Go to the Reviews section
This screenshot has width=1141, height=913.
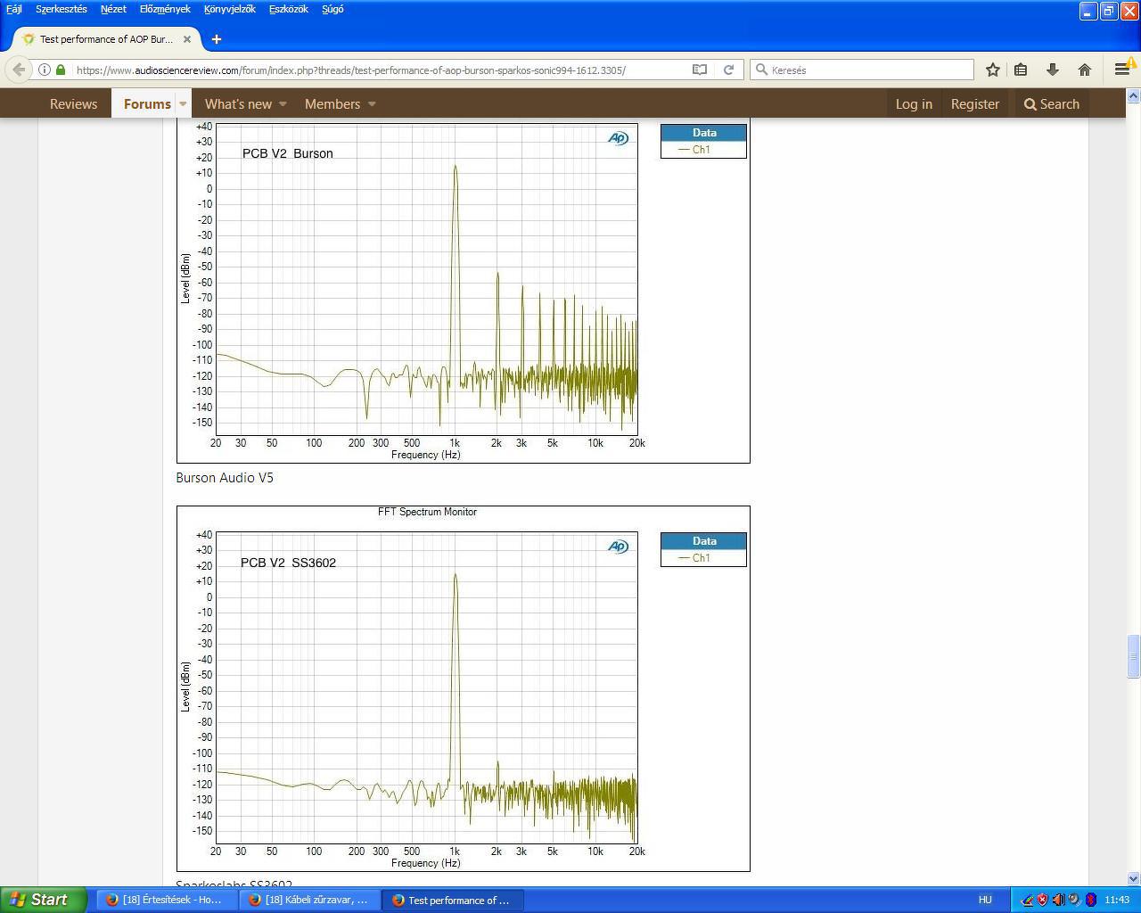point(73,104)
